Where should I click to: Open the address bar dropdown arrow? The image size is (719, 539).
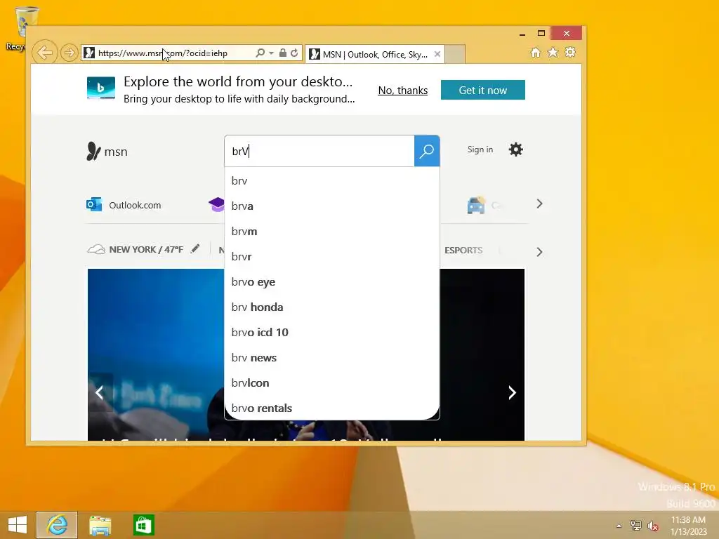pos(272,53)
